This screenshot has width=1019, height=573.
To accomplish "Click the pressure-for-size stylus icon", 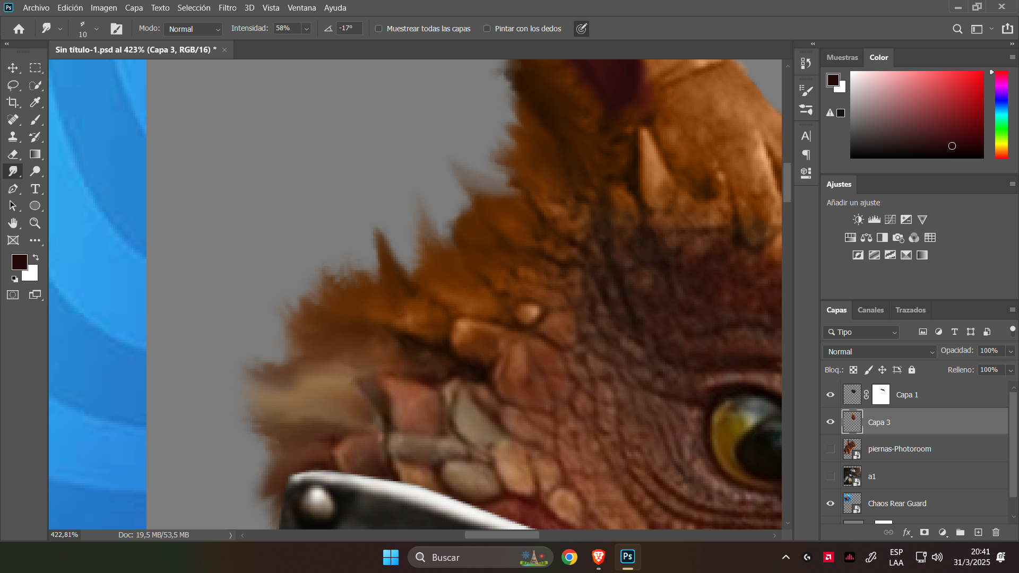I will [581, 29].
